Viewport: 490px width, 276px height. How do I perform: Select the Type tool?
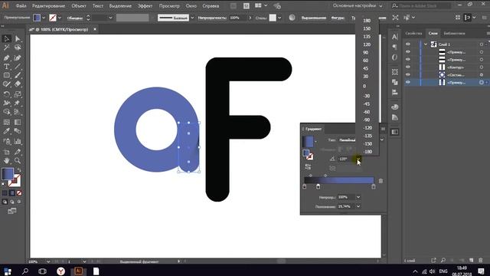click(7, 67)
